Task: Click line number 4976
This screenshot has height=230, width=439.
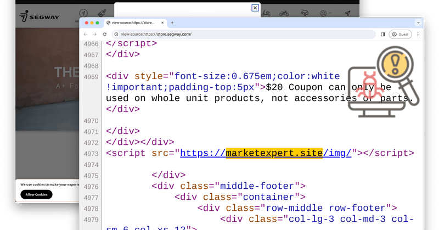Action: pyautogui.click(x=91, y=187)
